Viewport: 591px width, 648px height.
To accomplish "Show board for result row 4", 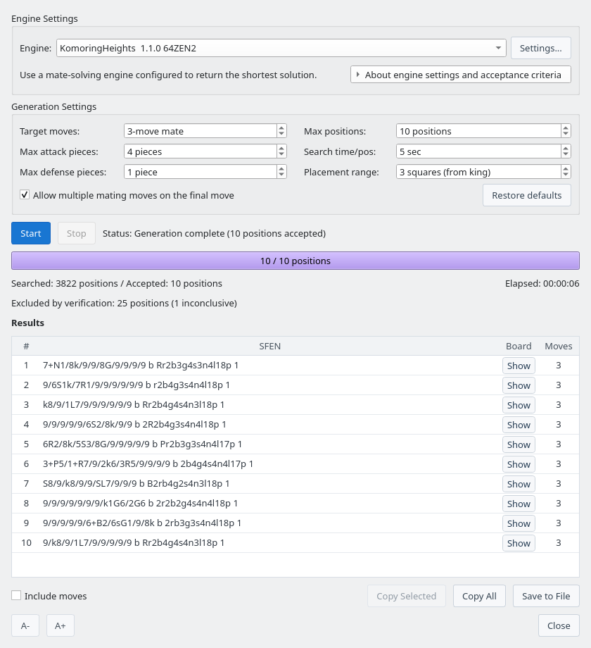I will pyautogui.click(x=519, y=425).
